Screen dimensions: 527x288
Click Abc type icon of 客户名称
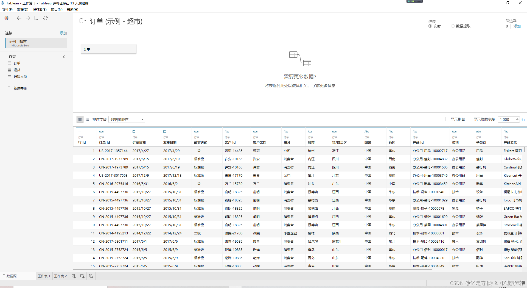point(255,131)
